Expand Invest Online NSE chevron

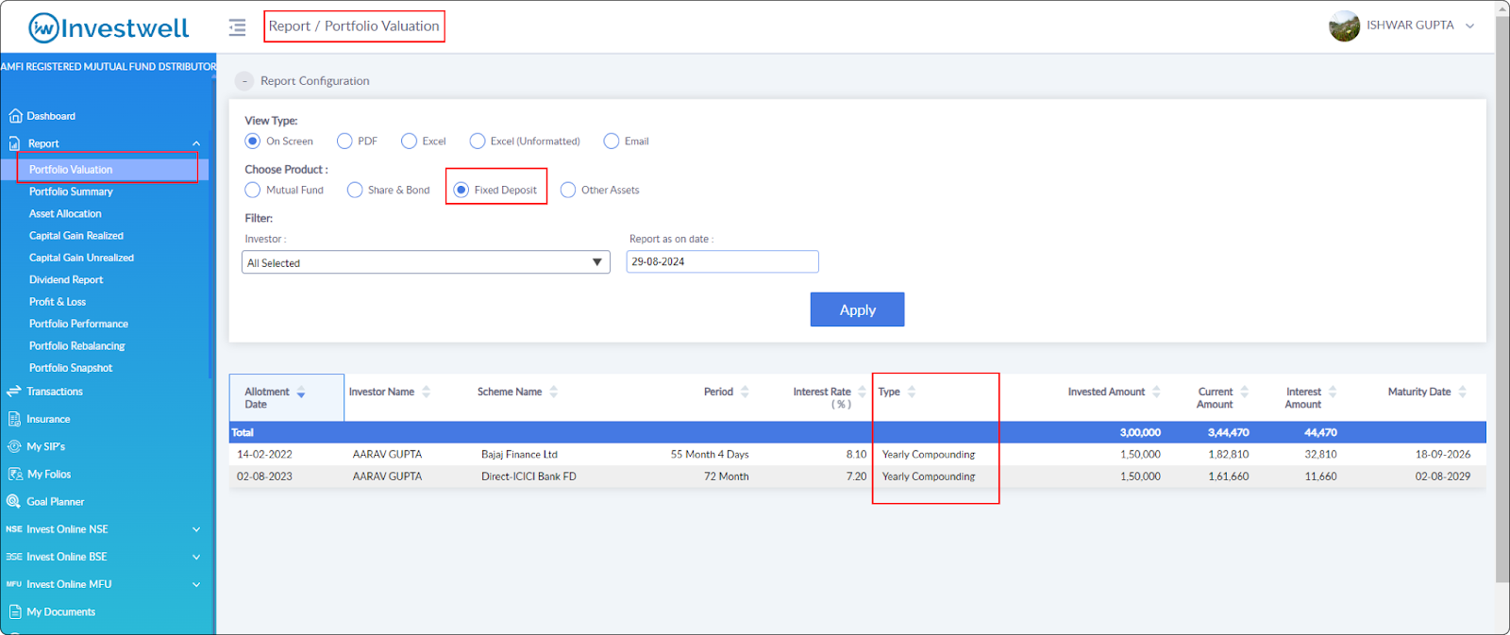[196, 529]
